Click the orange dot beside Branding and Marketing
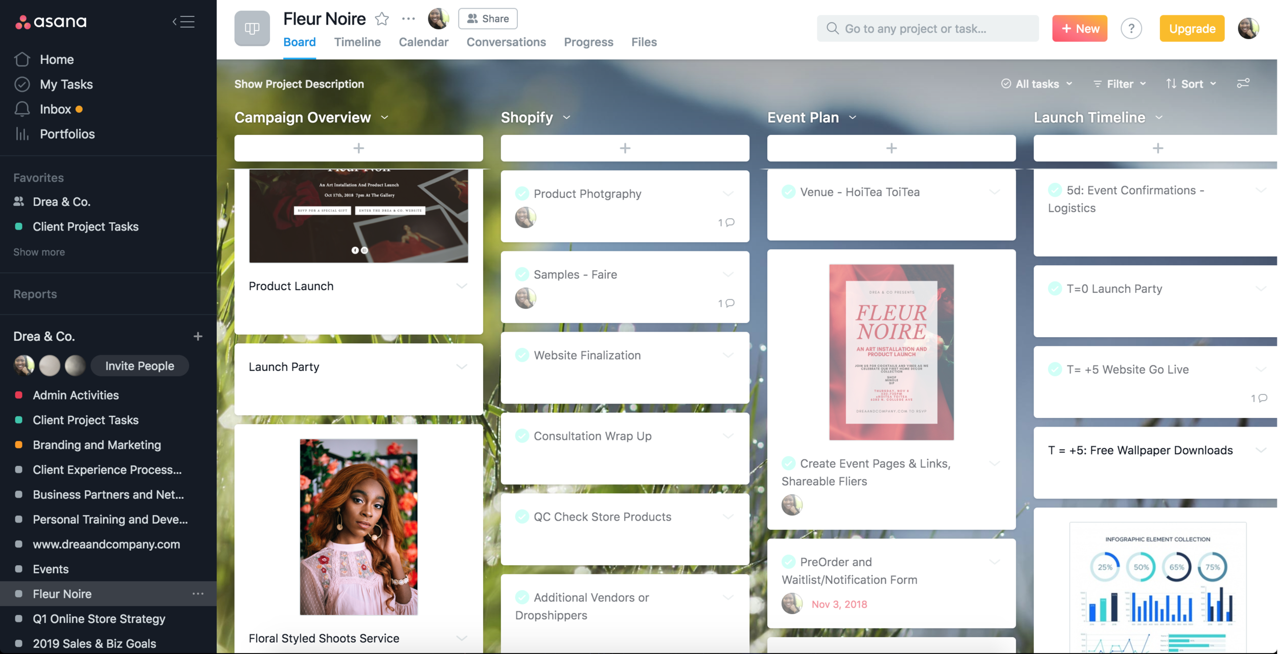The image size is (1278, 654). [x=19, y=445]
